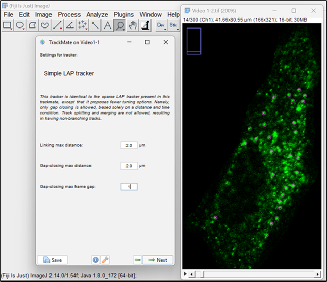
Task: Click the Fiji icon in ImageJ title bar
Action: coord(5,6)
